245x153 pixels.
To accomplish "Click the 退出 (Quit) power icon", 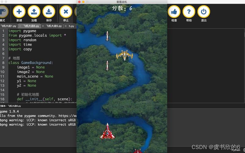I will tap(204, 12).
